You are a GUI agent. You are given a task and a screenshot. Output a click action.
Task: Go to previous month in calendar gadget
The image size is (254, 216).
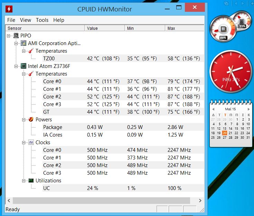pyautogui.click(x=213, y=109)
